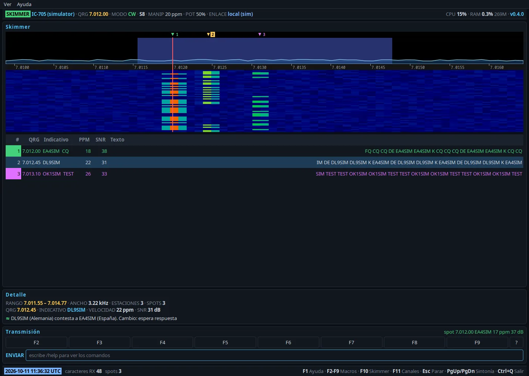The height and width of the screenshot is (376, 529).
Task: Click the green station marker 1
Action: tap(175, 34)
